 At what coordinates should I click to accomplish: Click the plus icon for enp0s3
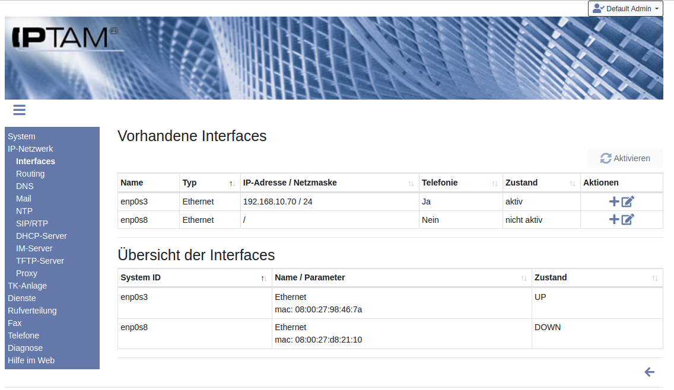click(x=614, y=202)
